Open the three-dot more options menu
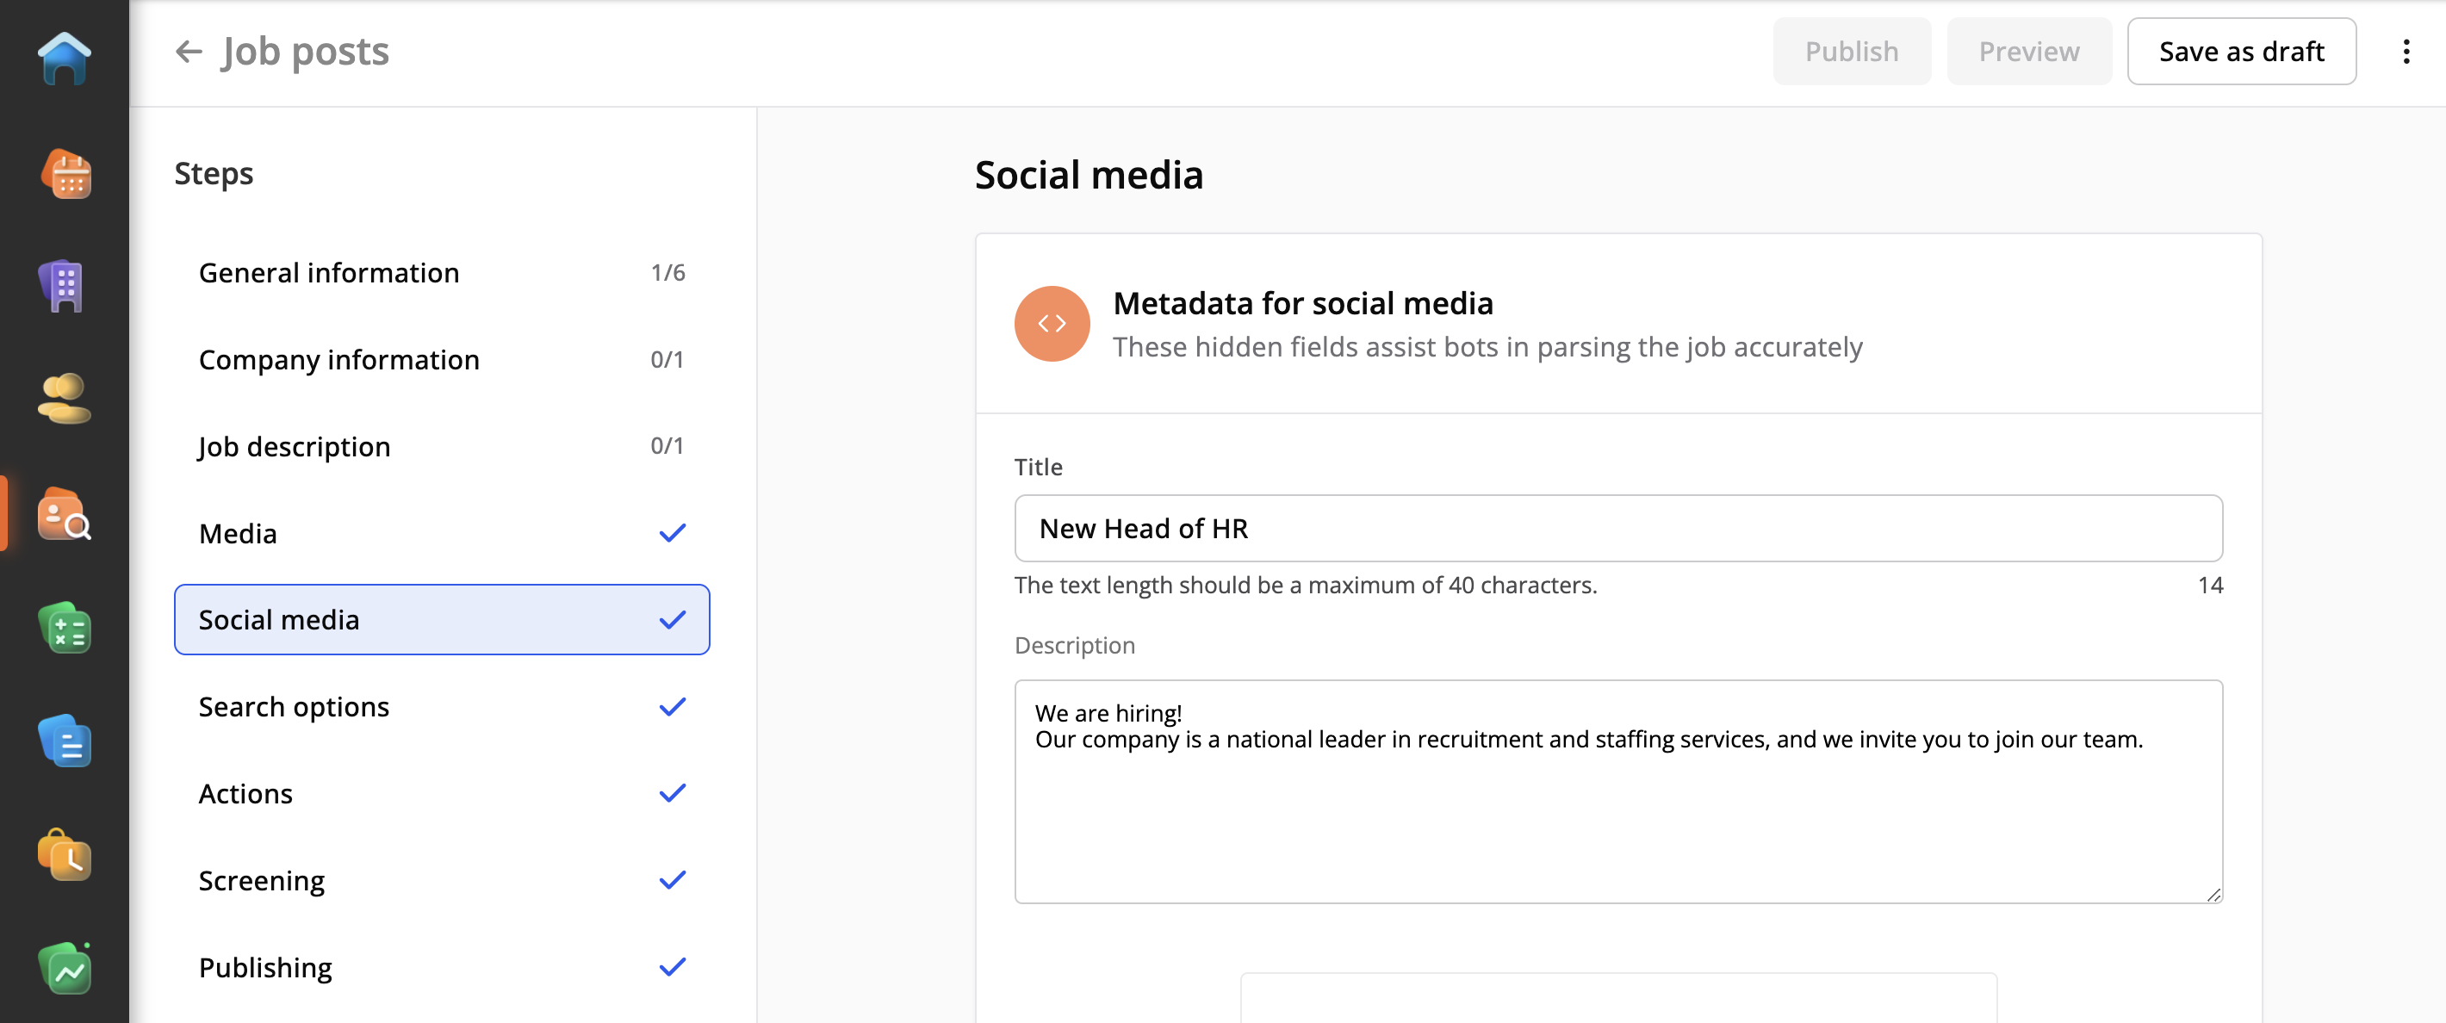 click(x=2406, y=52)
